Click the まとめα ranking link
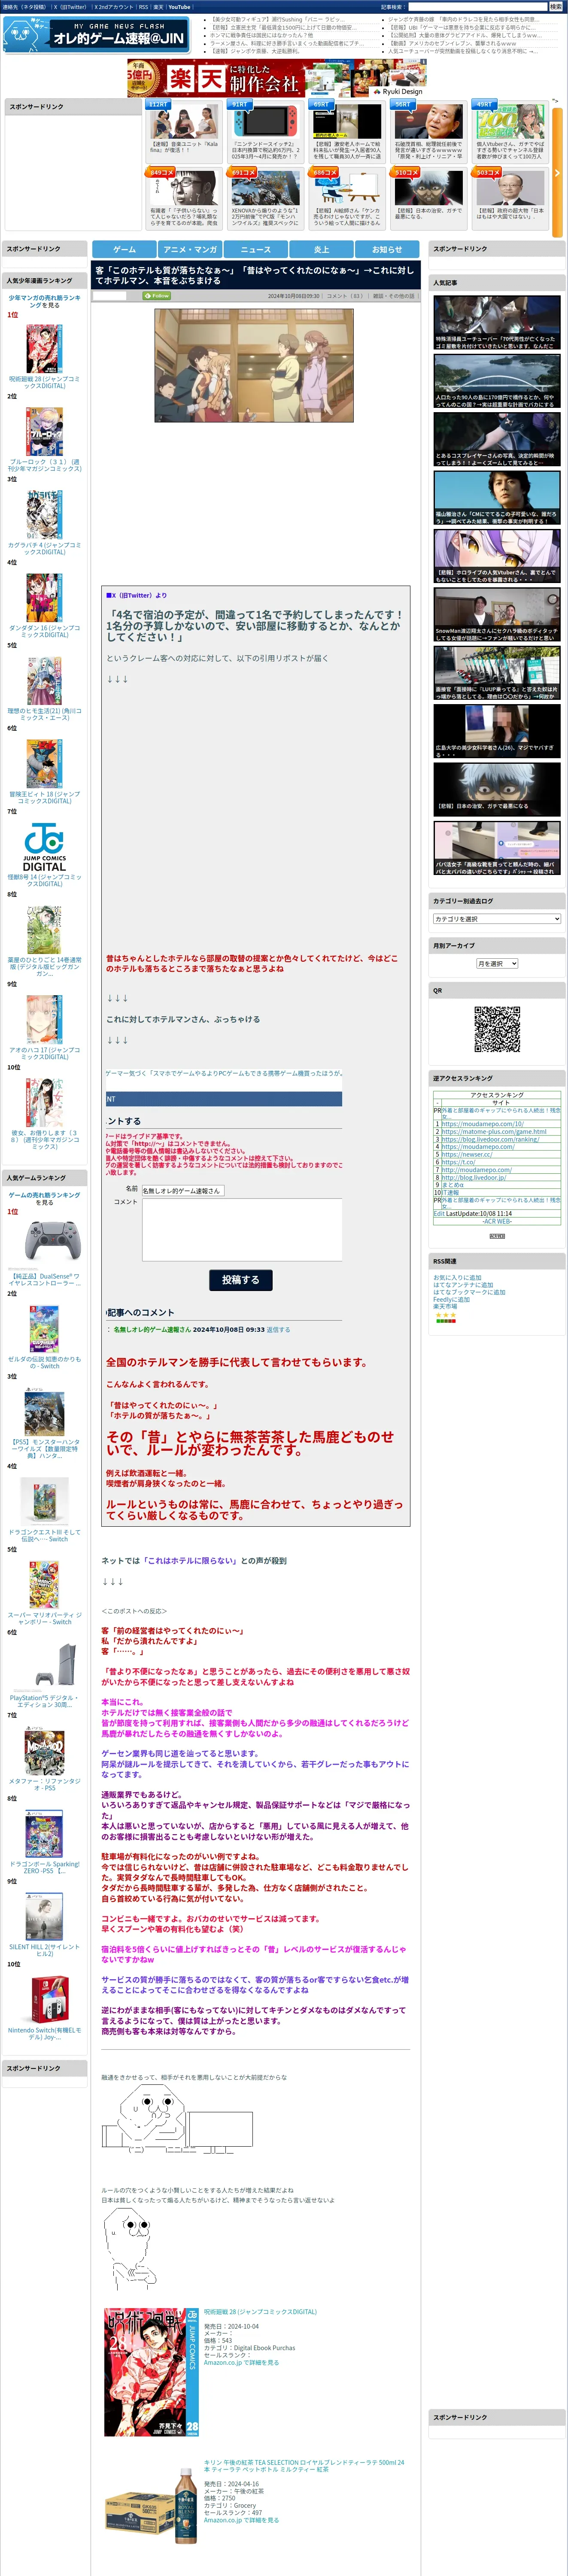568x2576 pixels. coord(452,1185)
